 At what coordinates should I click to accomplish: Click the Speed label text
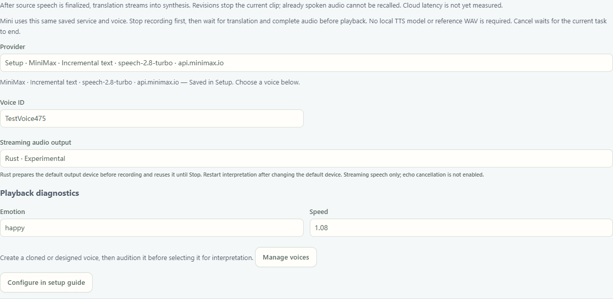click(x=319, y=211)
